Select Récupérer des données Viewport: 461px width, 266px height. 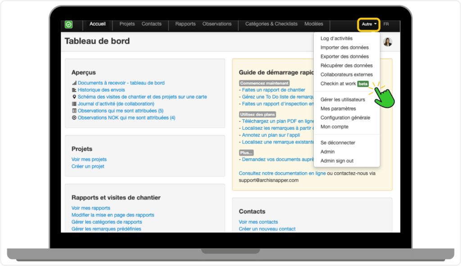point(346,66)
